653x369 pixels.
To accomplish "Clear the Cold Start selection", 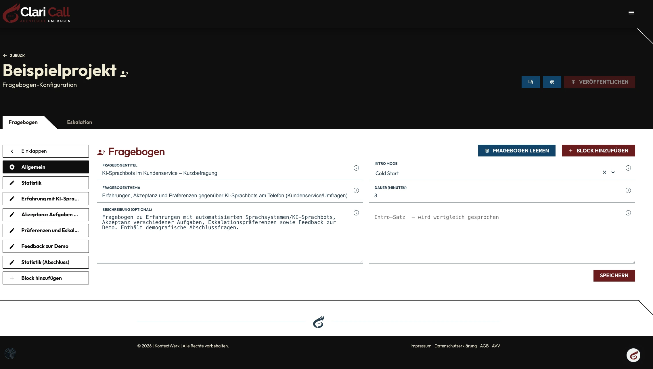I will 604,172.
